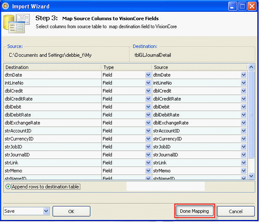Viewport: 259px width, 222px height.
Task: Select the intLineNo destination cell
Action: click(x=53, y=83)
